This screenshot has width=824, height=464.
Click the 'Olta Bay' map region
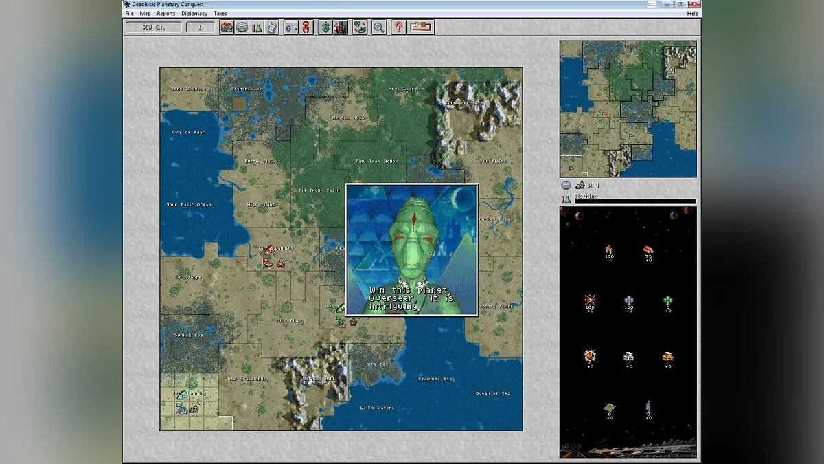click(377, 364)
